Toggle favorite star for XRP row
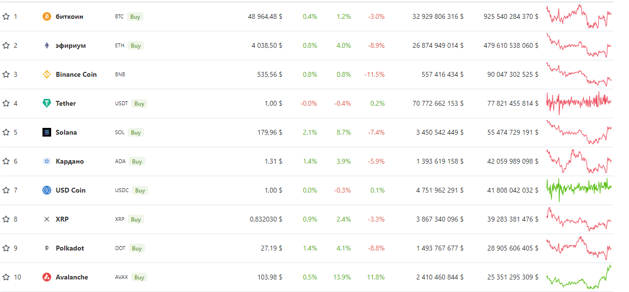Screen dimensions: 629x292 pos(6,219)
